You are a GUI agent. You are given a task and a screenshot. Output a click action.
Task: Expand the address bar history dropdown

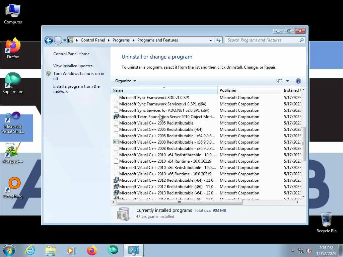tap(211, 40)
